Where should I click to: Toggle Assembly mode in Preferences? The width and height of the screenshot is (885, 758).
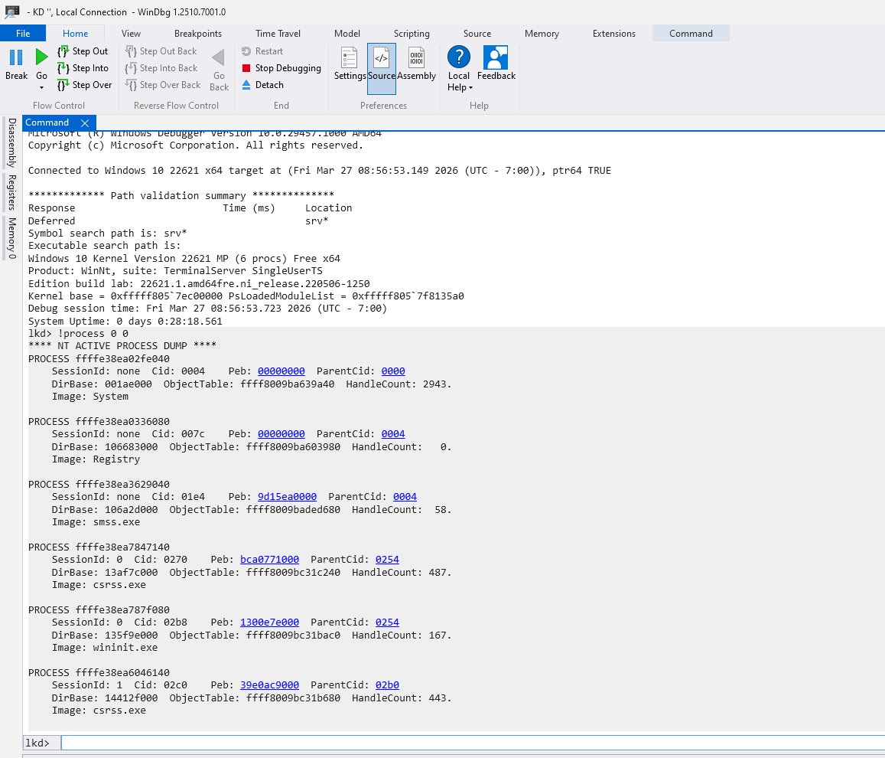pyautogui.click(x=416, y=58)
